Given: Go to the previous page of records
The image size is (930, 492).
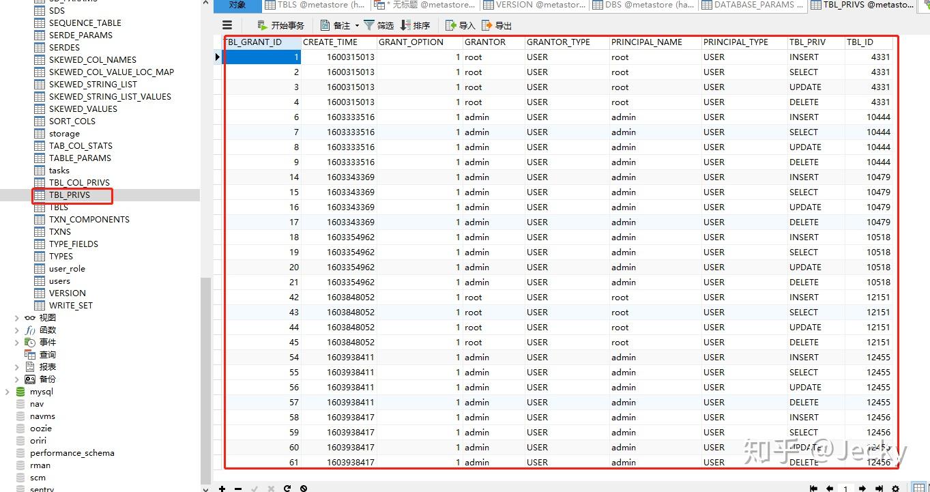Looking at the screenshot, I should [x=830, y=488].
